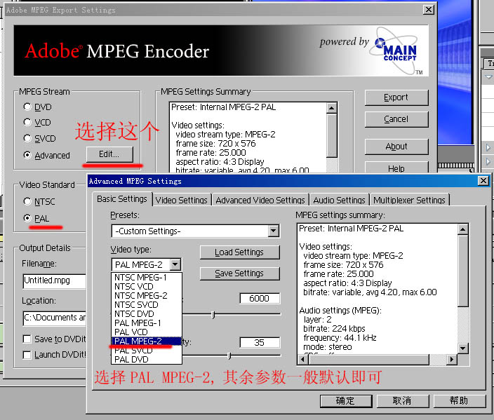Click scroll down arrow in Advanced settings summary

(x=462, y=348)
